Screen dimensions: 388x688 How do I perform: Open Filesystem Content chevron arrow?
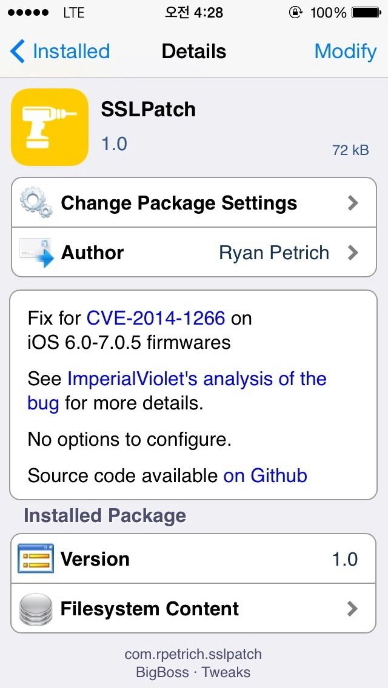pyautogui.click(x=352, y=609)
